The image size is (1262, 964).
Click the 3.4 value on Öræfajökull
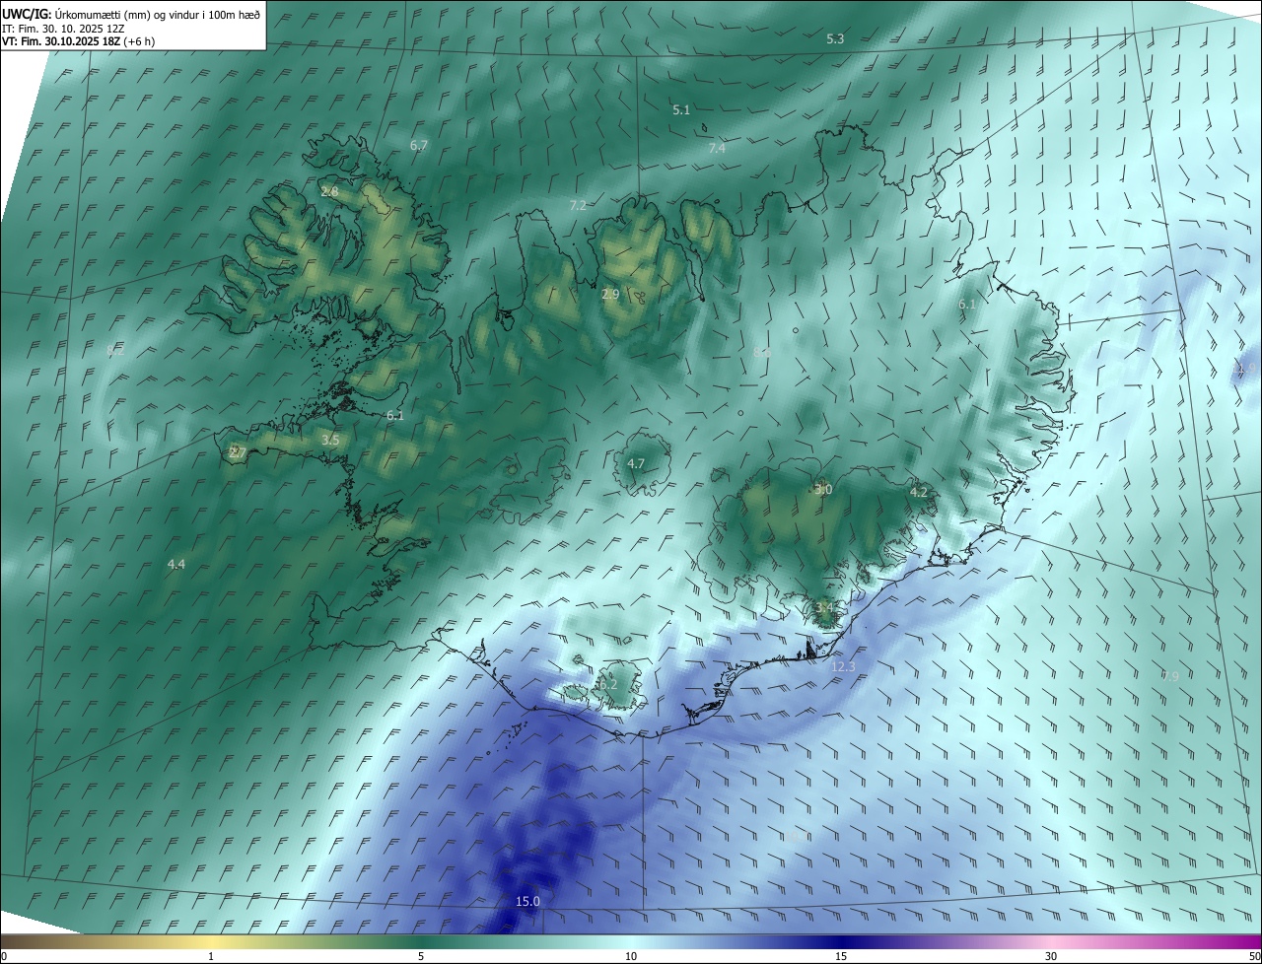(x=824, y=607)
